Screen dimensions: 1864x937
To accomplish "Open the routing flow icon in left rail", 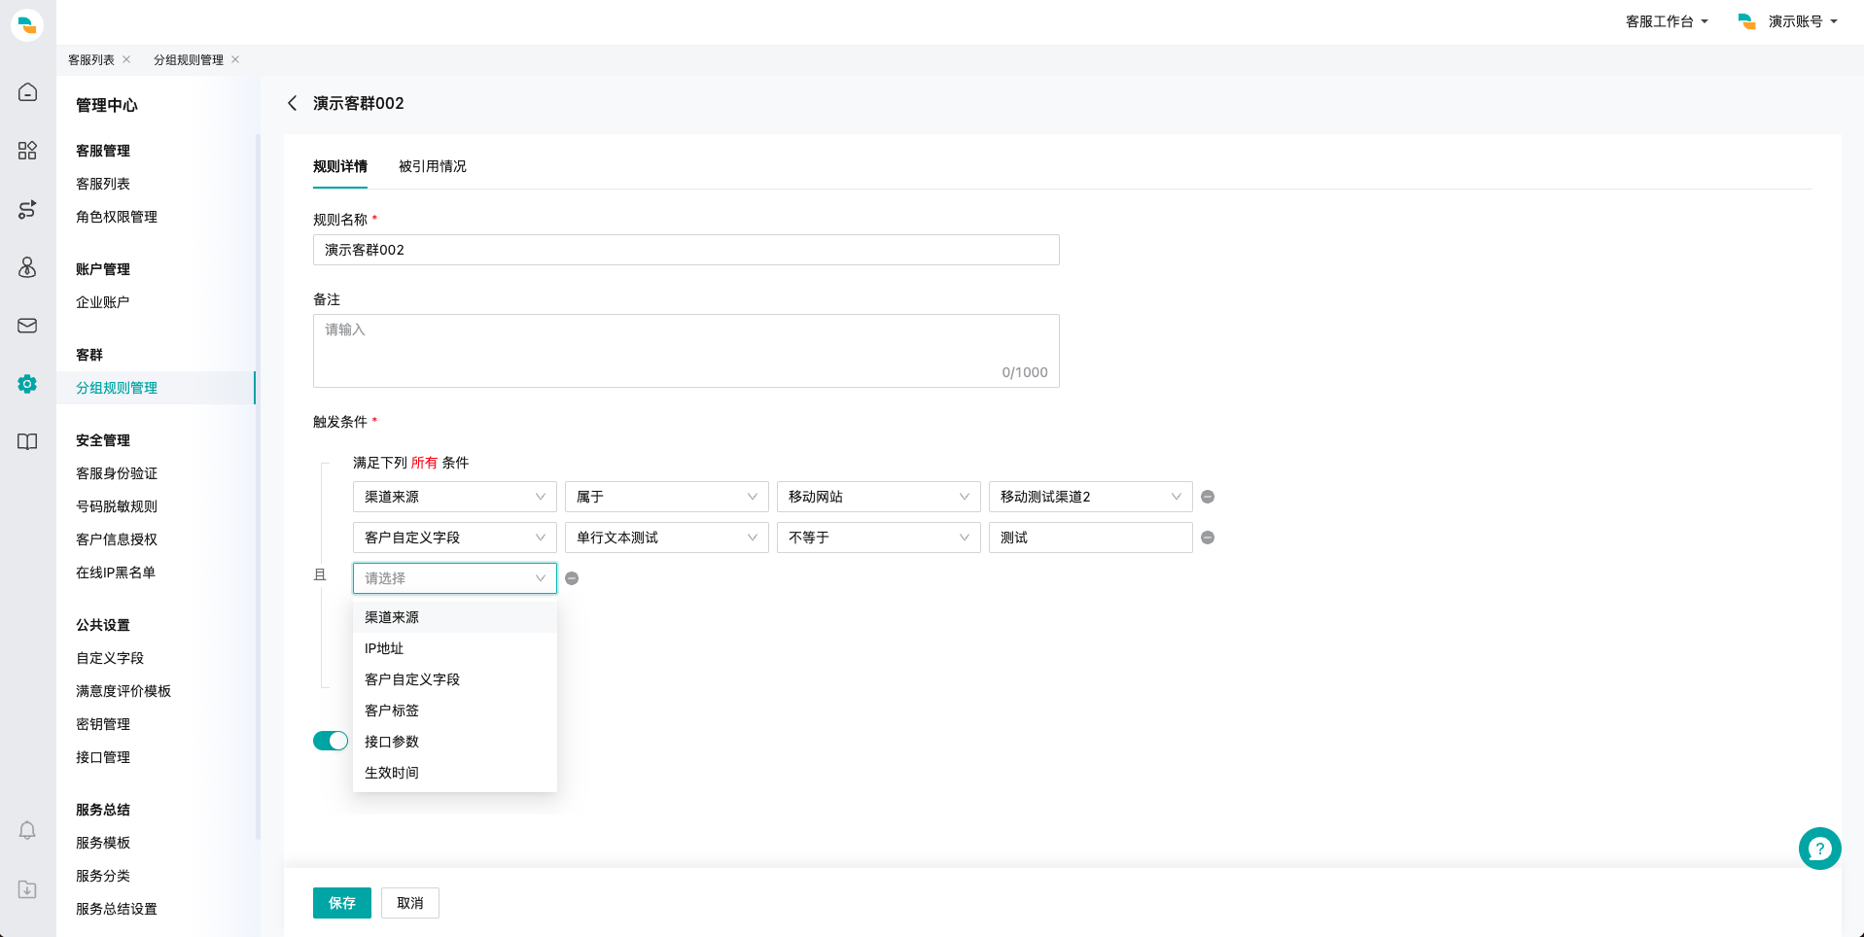I will [x=27, y=209].
